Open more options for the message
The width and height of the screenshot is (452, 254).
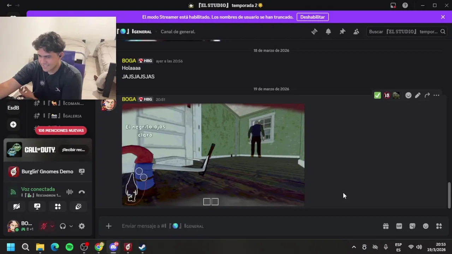[436, 95]
